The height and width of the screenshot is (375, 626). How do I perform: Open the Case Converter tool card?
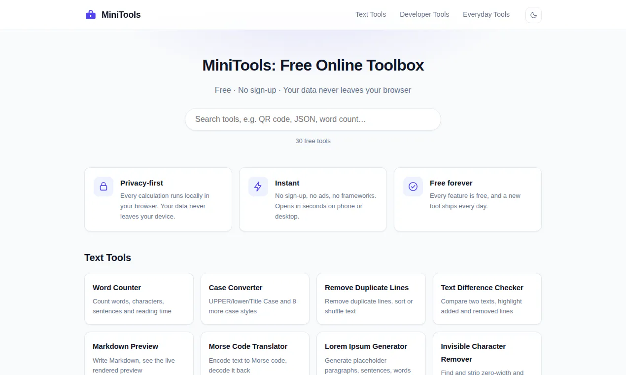coord(255,299)
